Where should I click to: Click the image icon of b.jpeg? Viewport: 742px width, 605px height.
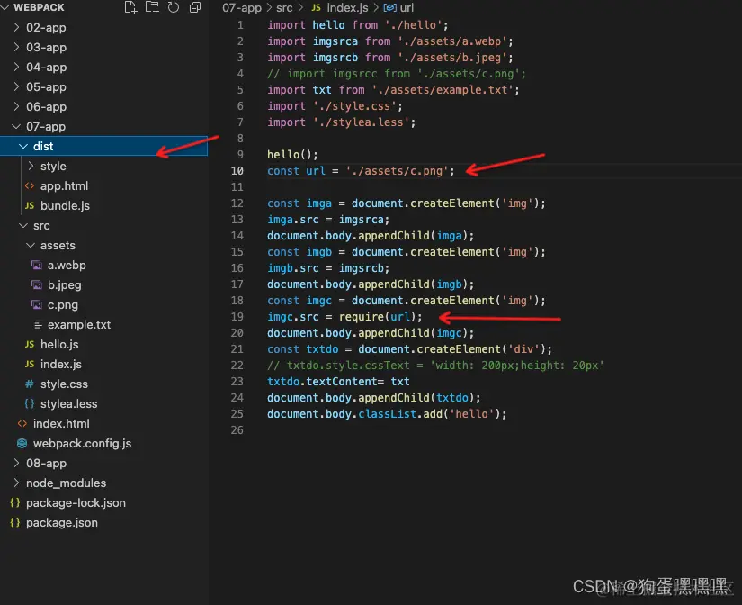[x=37, y=284]
